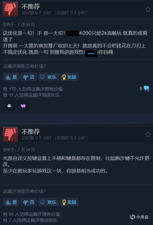The width and height of the screenshot is (153, 225).
Task: Open the second review's 不推荐 title
Action: (31, 132)
